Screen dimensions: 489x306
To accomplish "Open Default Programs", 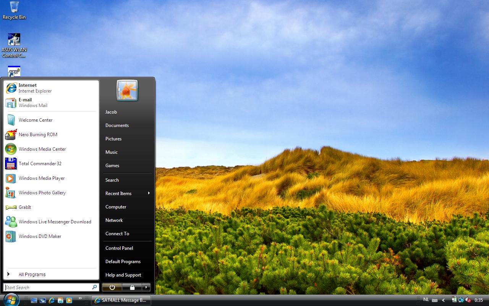I will point(127,262).
